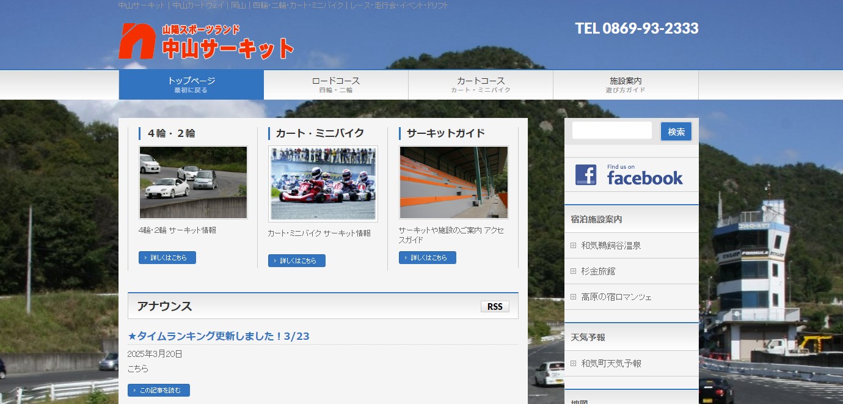
Task: Click the grandstand circuit guide thumbnail
Action: click(x=453, y=182)
